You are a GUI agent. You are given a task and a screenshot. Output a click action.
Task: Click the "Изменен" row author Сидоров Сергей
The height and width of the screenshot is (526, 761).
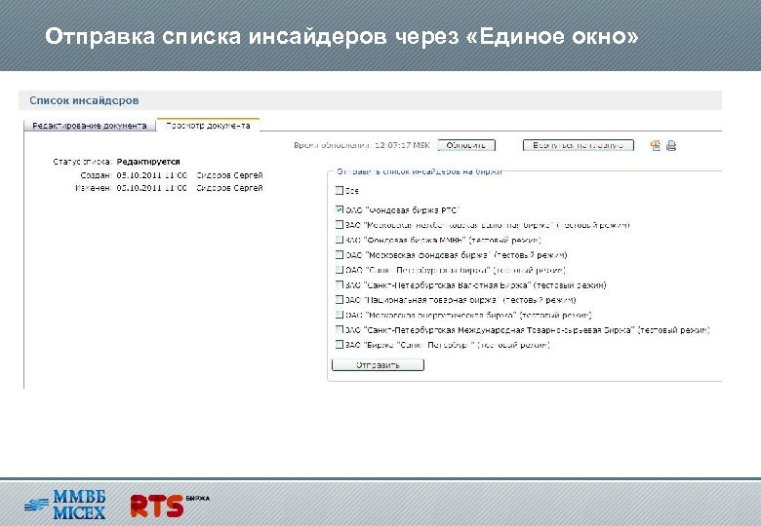coord(229,187)
